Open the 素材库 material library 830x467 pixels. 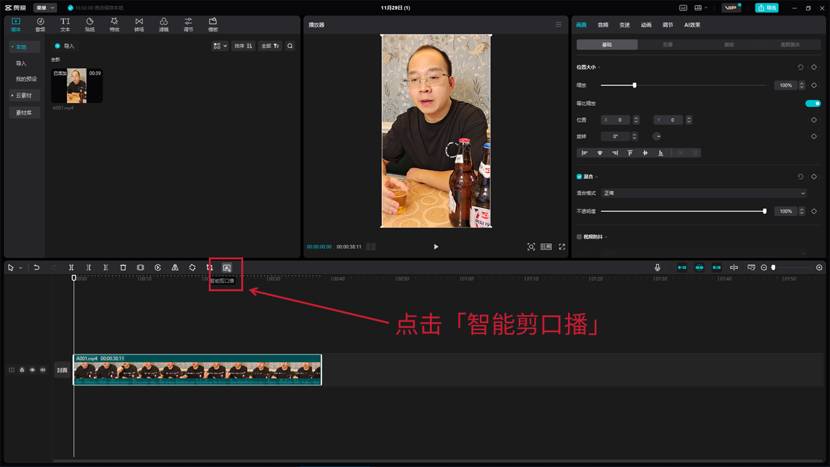(x=25, y=113)
